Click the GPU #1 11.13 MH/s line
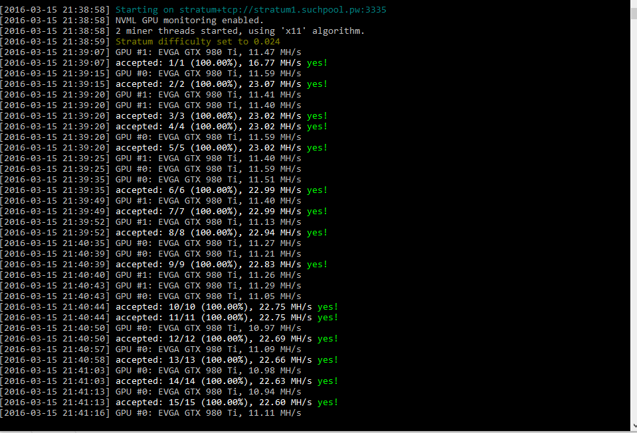This screenshot has width=637, height=433. click(x=151, y=221)
